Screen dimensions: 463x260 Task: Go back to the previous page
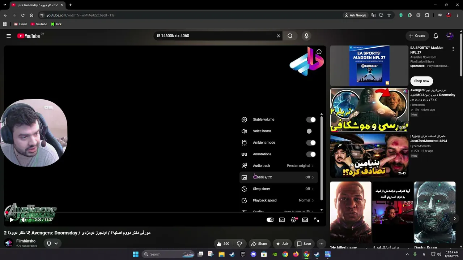[x=5, y=15]
